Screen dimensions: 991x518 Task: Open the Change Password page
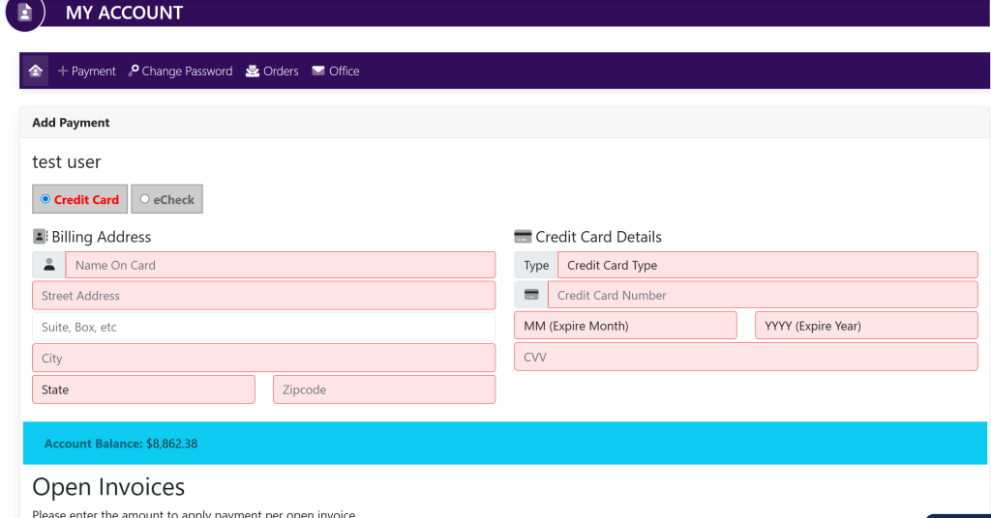pyautogui.click(x=180, y=71)
